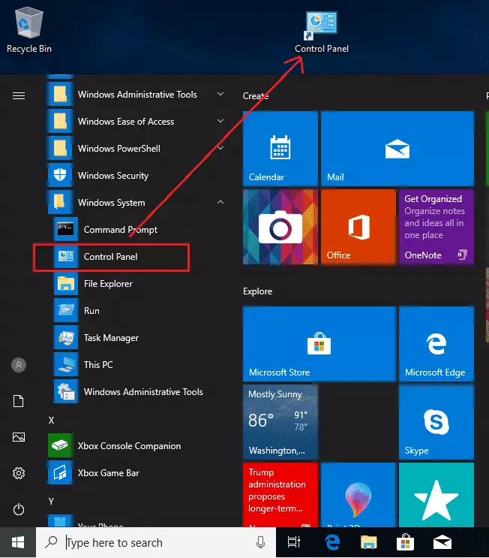Click the Windows System folder entry
Screen dimensions: 489x558
tap(136, 203)
